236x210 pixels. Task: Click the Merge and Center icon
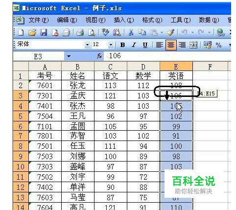(193, 45)
